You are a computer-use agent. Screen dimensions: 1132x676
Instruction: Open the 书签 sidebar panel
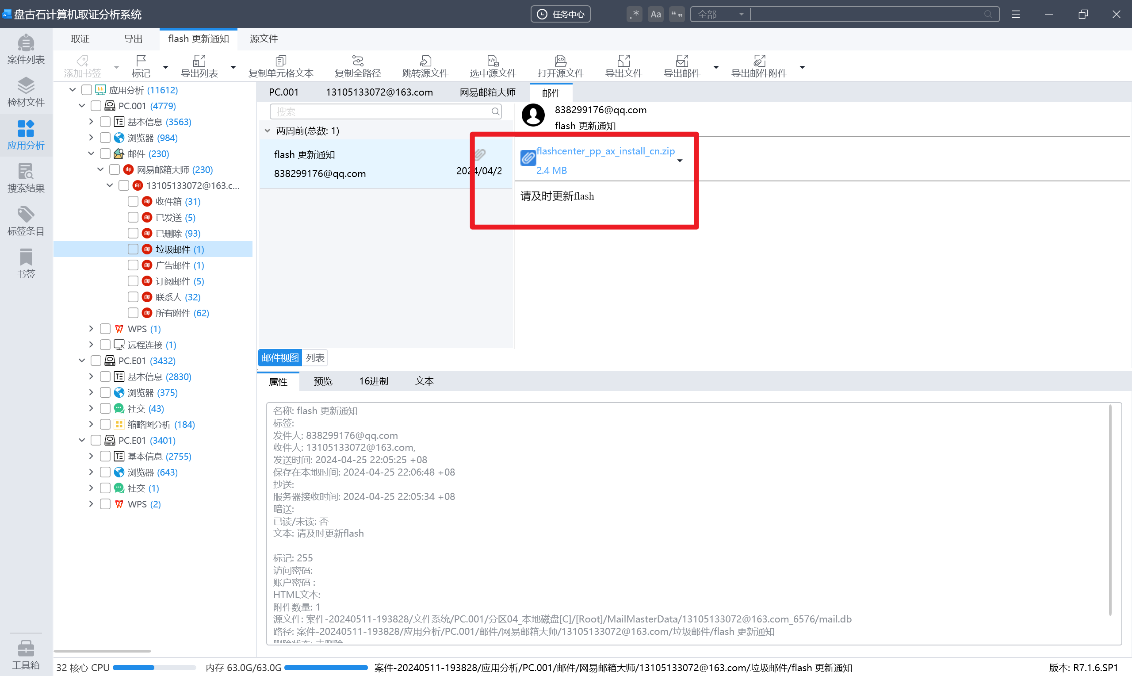[26, 263]
